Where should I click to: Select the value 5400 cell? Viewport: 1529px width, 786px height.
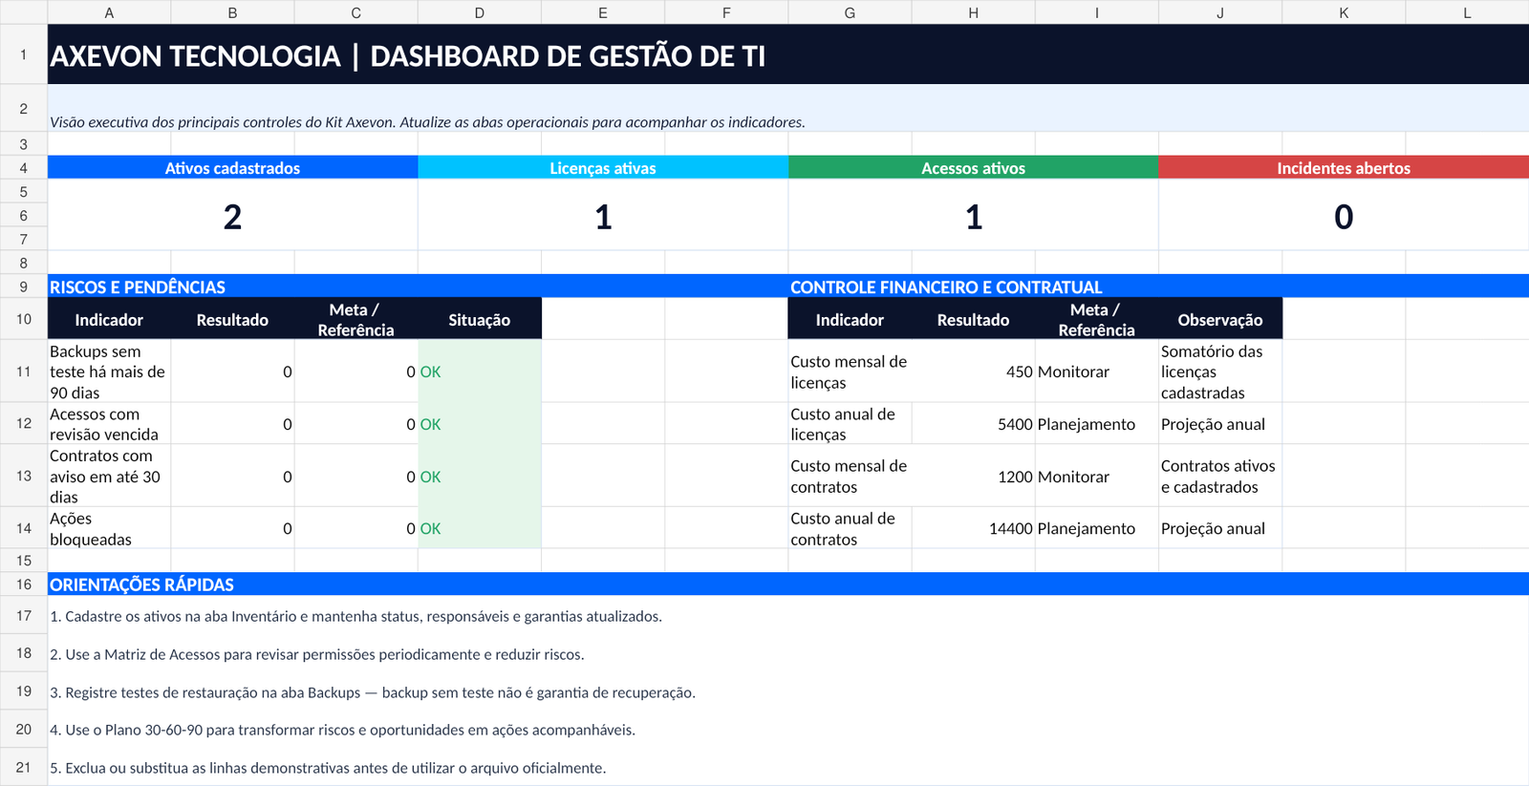pos(973,423)
